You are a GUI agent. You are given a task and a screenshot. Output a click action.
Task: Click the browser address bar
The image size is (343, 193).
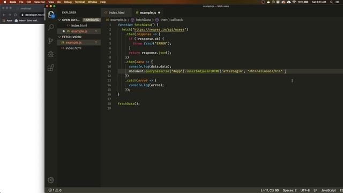coord(33,15)
